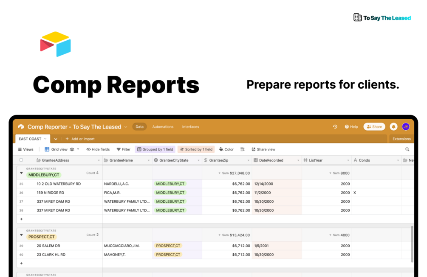Click the MIDDLEBURY,CT tag in row 35
The image size is (427, 277).
point(170,184)
